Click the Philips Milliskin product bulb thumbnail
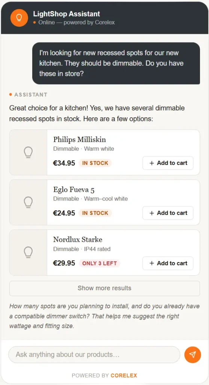Image resolution: width=209 pixels, height=385 pixels. 28,152
